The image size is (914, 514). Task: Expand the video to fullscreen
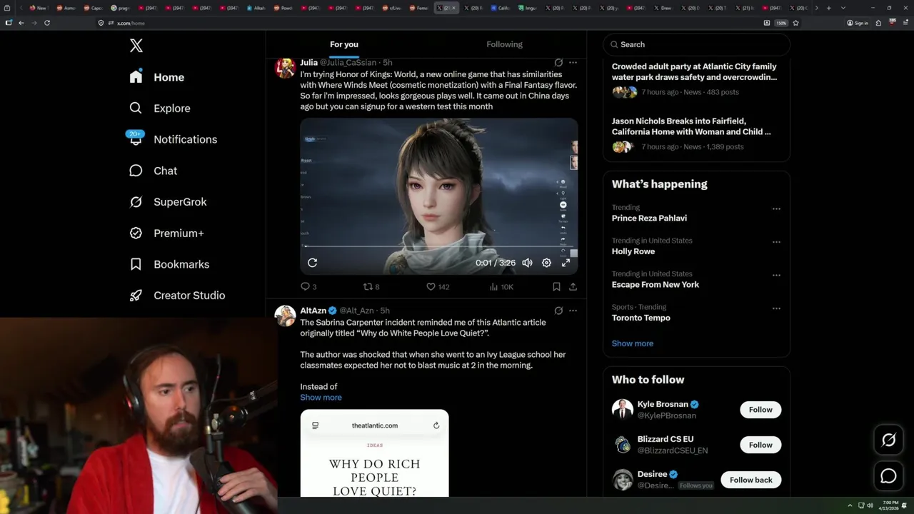pos(566,263)
